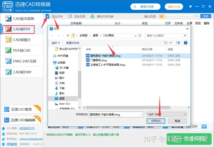Open the *.dxf *.dwg file type dropdown
214x148 pixels.
(x=167, y=115)
